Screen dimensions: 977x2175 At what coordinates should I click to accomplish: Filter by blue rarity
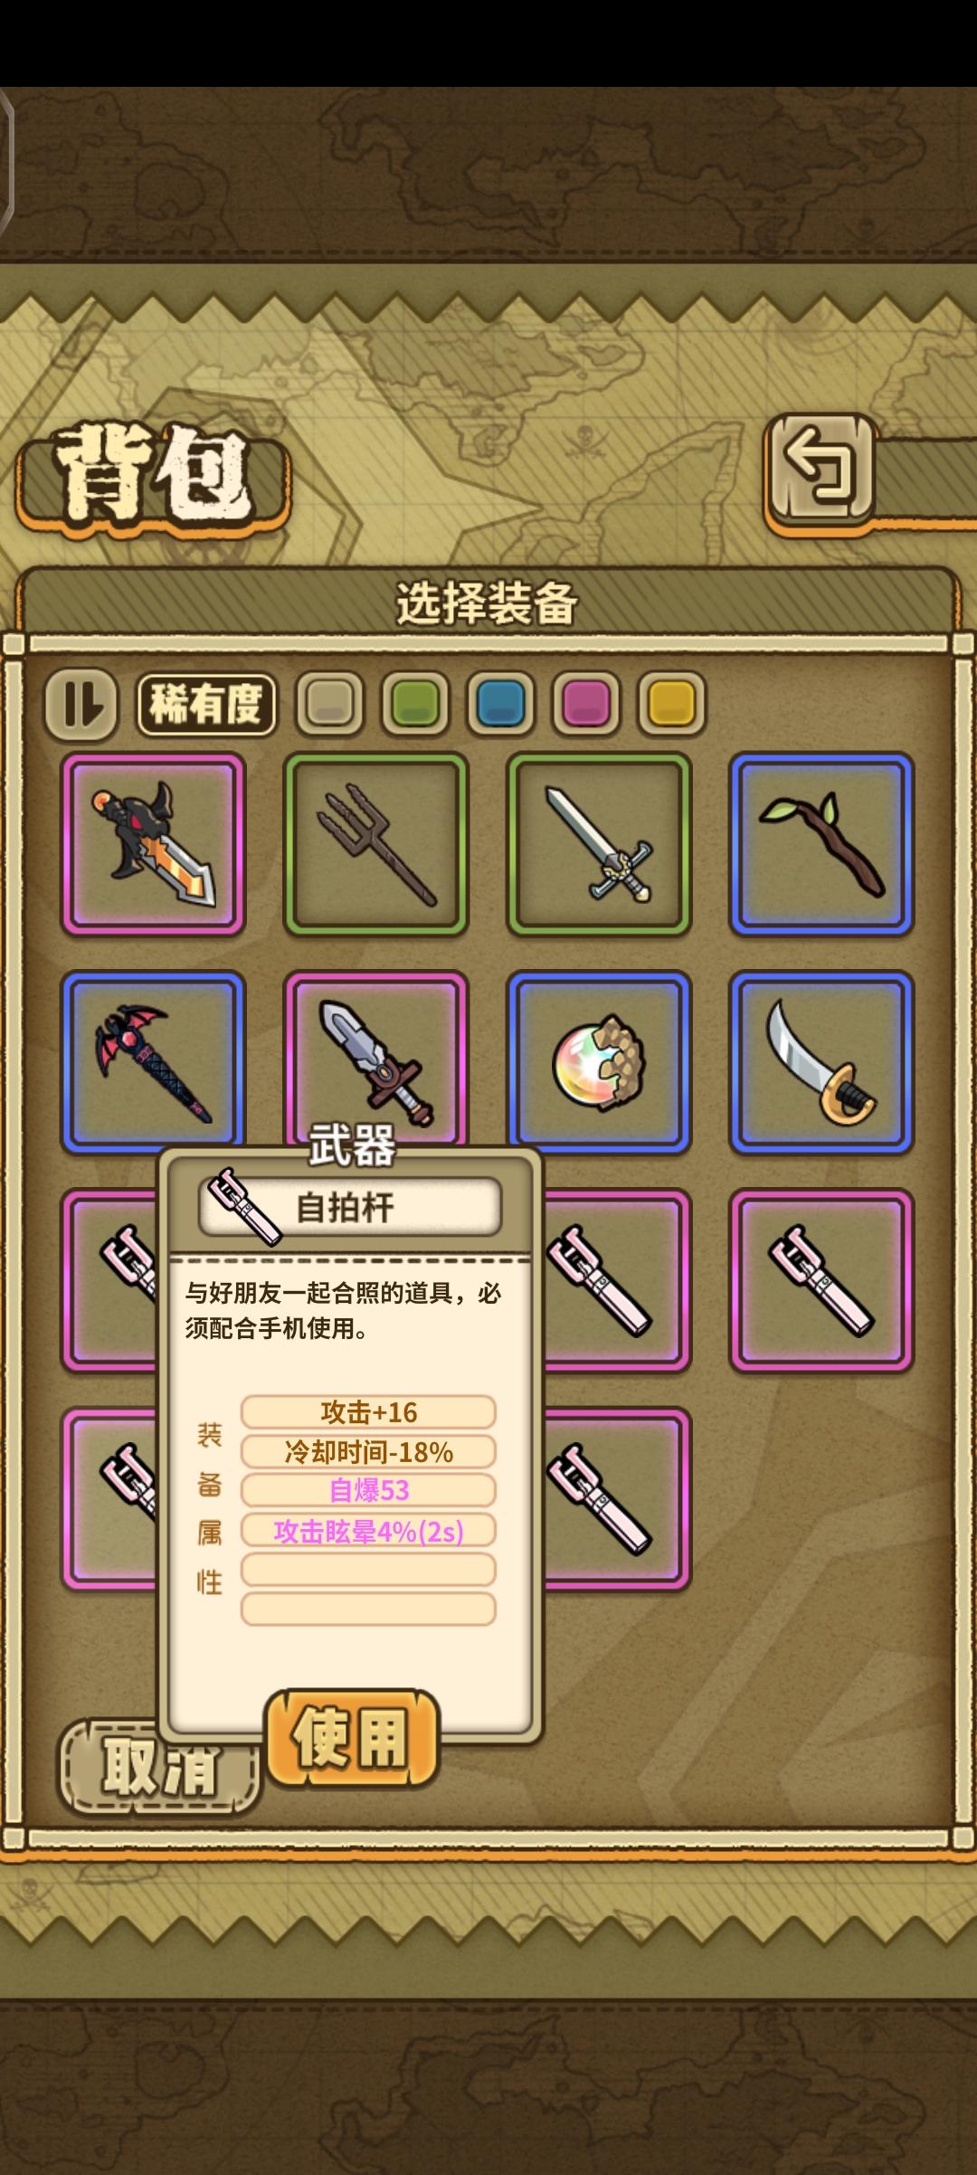pos(500,703)
